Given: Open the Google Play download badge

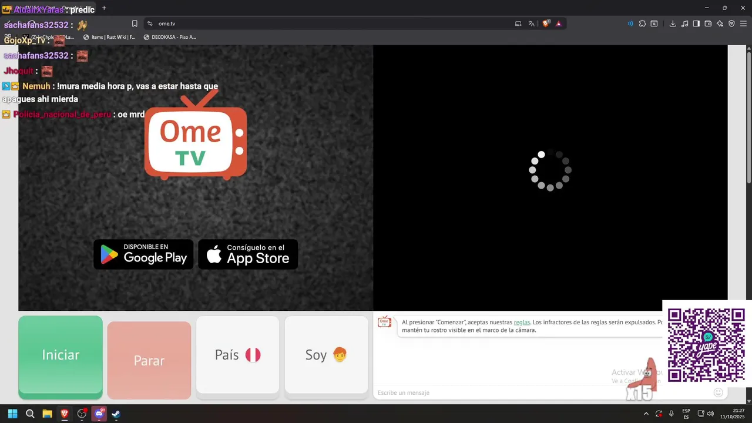Looking at the screenshot, I should pyautogui.click(x=143, y=254).
